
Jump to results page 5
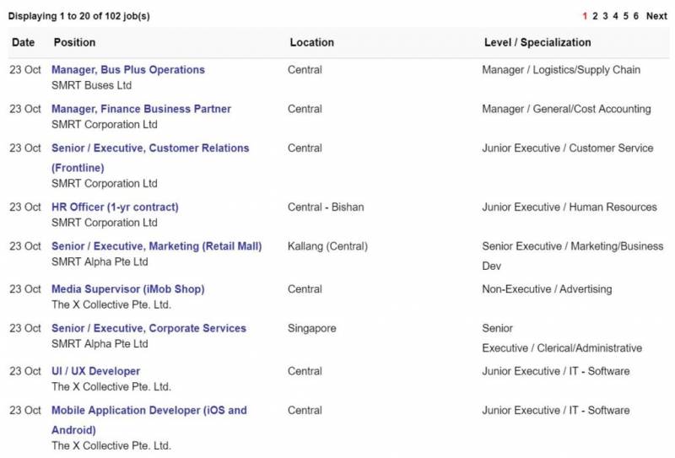tap(625, 16)
